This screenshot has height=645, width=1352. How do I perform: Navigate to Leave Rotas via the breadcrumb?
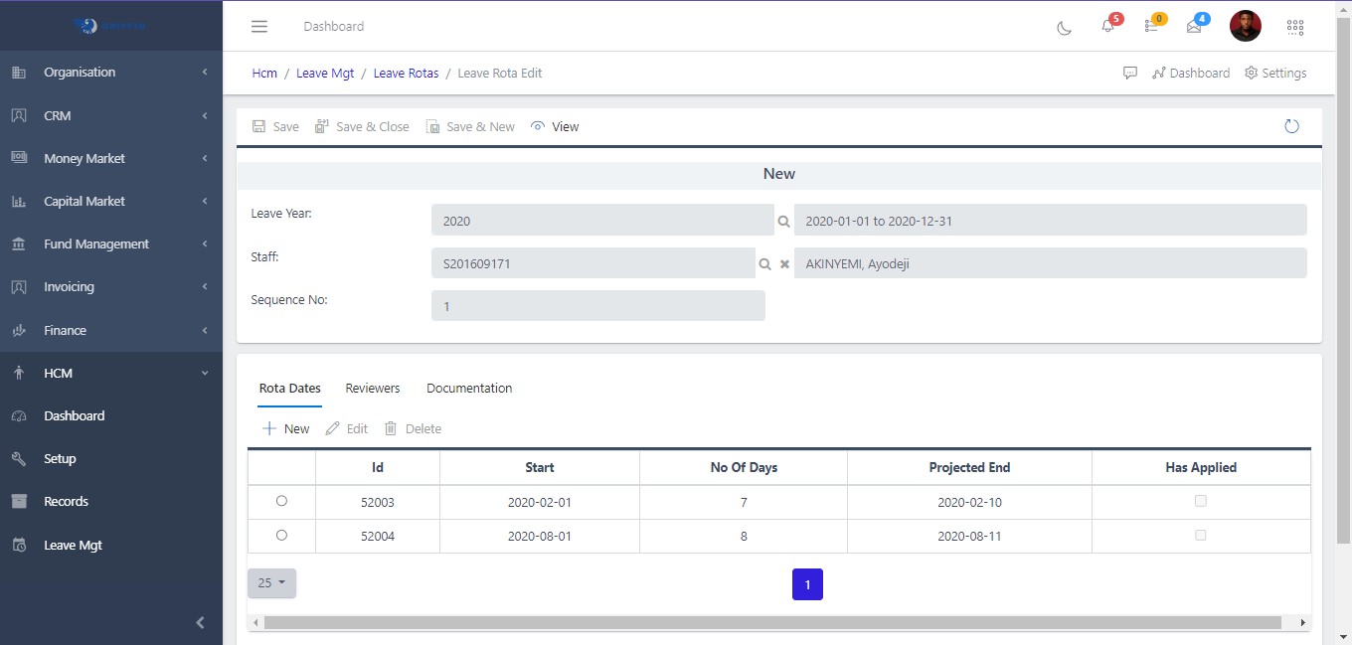406,73
